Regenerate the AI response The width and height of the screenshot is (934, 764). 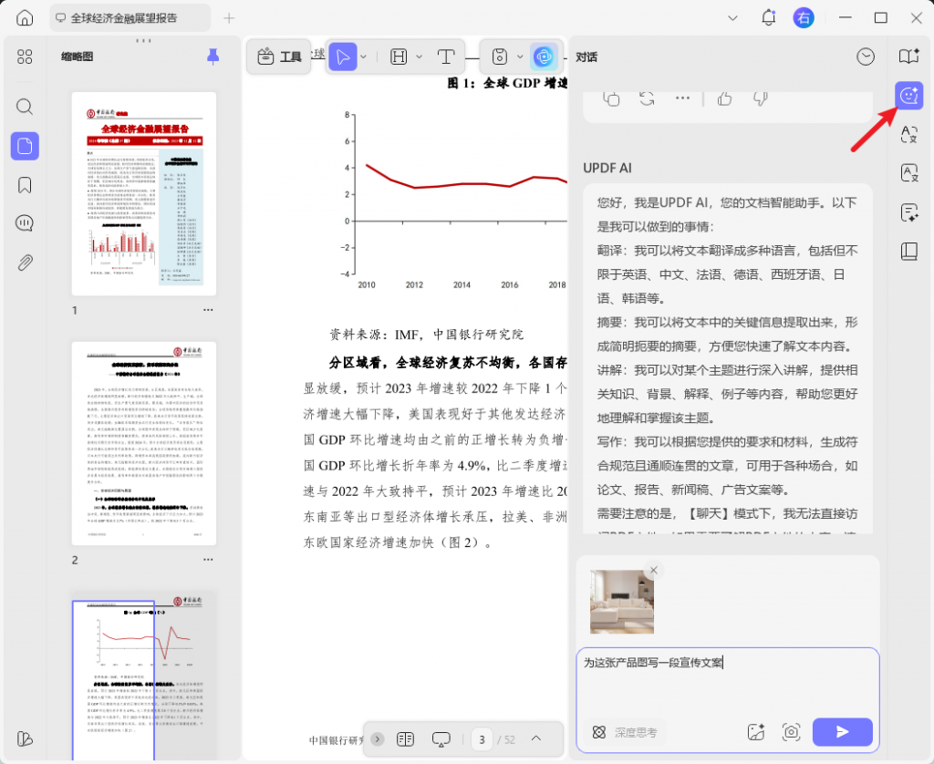coord(647,98)
